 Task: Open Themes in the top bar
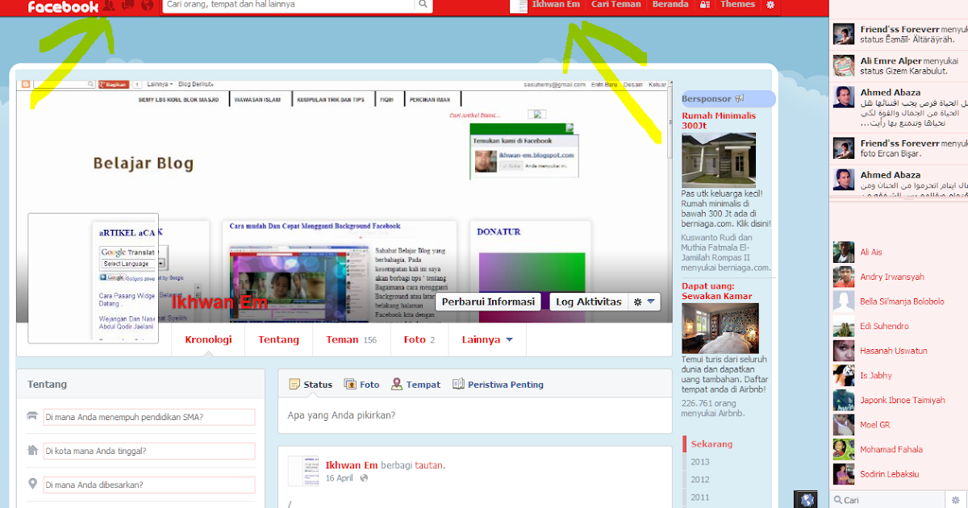[x=737, y=5]
